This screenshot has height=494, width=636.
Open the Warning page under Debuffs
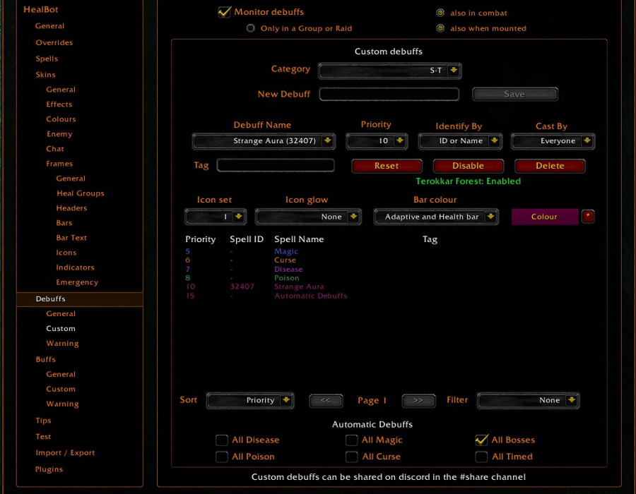click(x=62, y=344)
